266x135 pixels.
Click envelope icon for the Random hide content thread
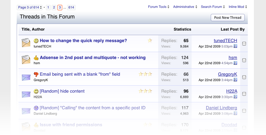point(26,94)
